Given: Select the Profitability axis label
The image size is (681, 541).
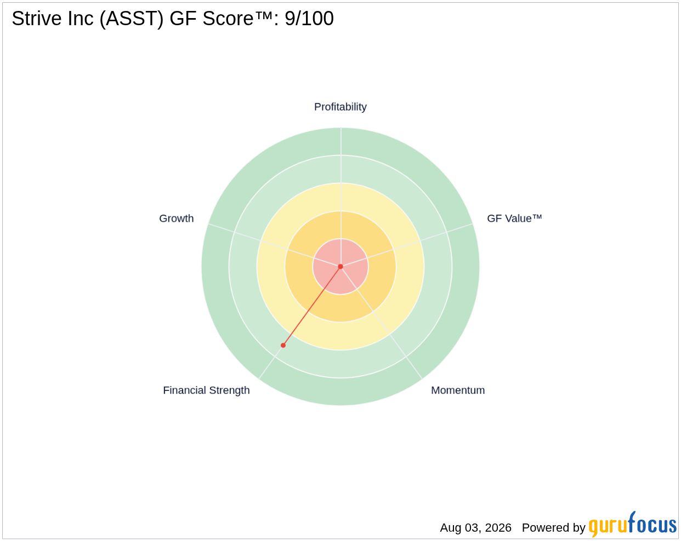Looking at the screenshot, I should point(340,107).
